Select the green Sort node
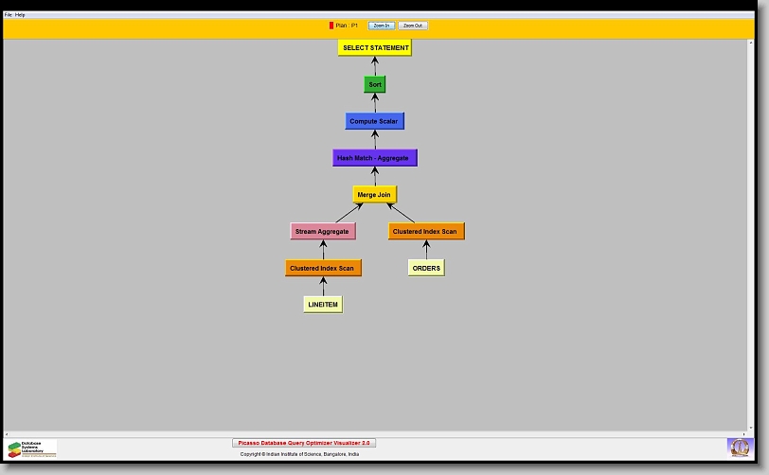 click(375, 84)
